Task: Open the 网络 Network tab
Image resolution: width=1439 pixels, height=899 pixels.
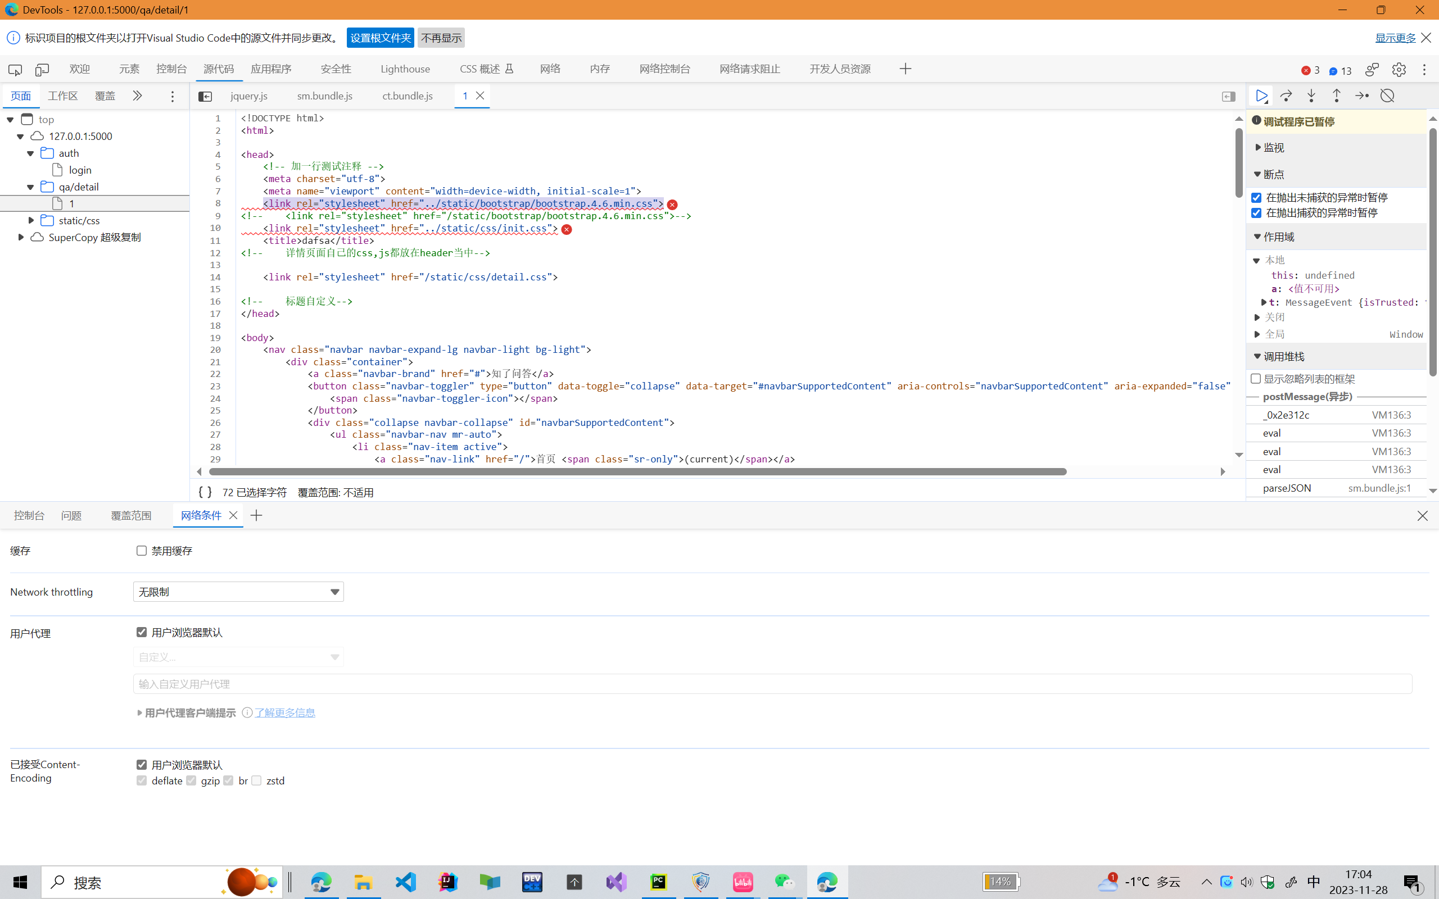Action: click(551, 69)
